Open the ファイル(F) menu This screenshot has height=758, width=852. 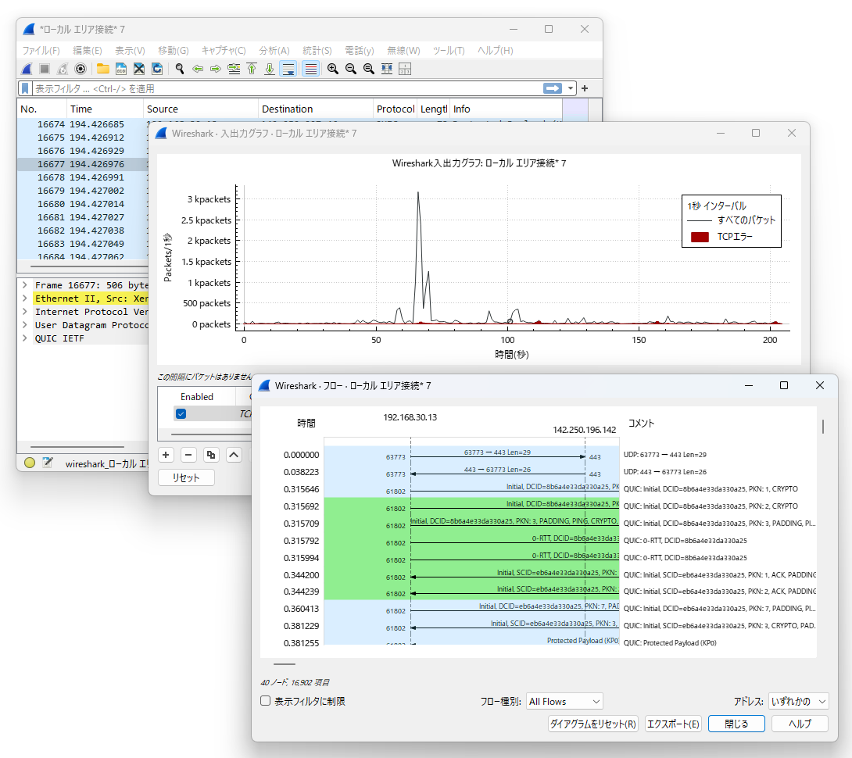(41, 51)
